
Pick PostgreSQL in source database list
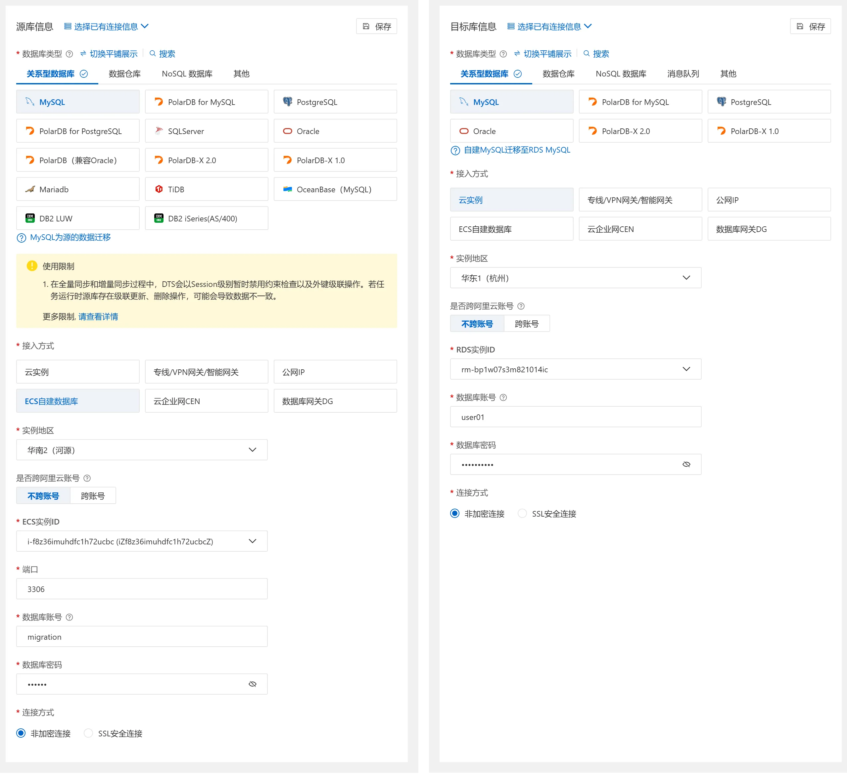335,102
